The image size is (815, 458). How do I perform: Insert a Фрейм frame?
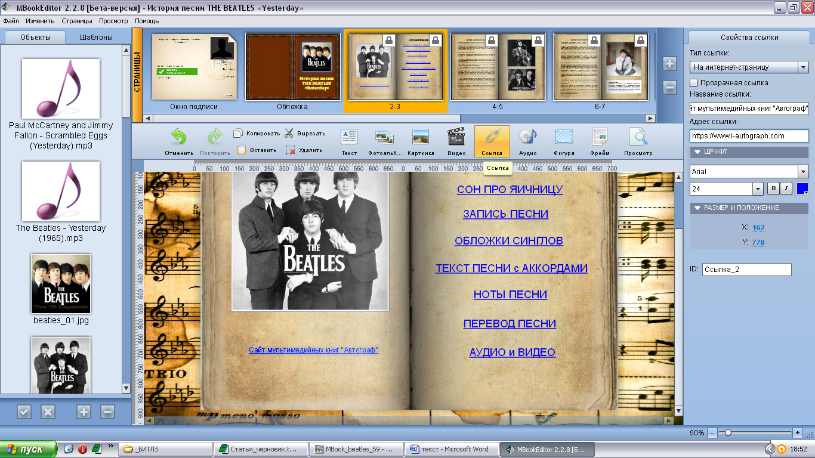coord(599,142)
